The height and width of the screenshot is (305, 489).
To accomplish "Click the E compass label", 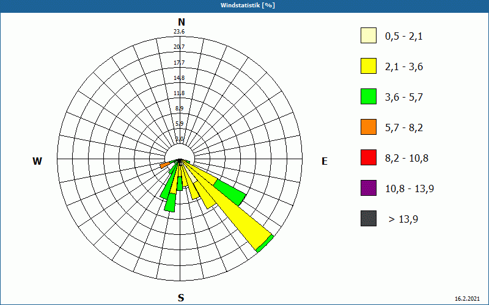I will click(325, 161).
